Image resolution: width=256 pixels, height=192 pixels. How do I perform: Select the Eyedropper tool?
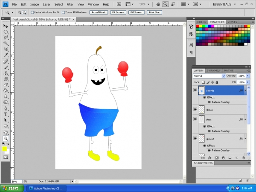[x=6, y=55]
